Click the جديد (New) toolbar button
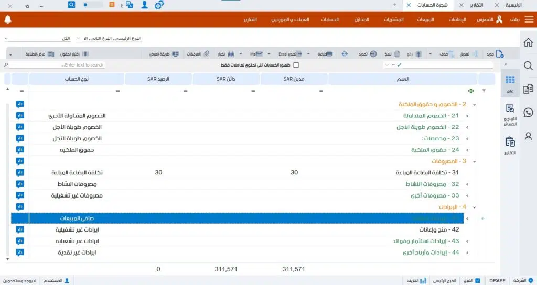This screenshot has height=285, width=537. click(493, 54)
